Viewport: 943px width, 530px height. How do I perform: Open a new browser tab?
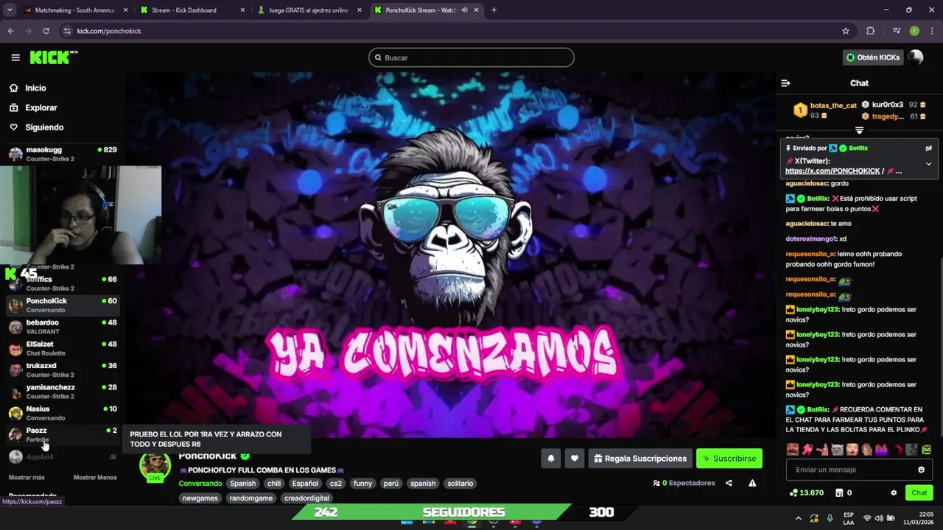(x=494, y=10)
